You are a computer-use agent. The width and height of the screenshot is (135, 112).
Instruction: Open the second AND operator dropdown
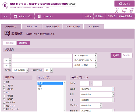pyautogui.click(x=7, y=65)
